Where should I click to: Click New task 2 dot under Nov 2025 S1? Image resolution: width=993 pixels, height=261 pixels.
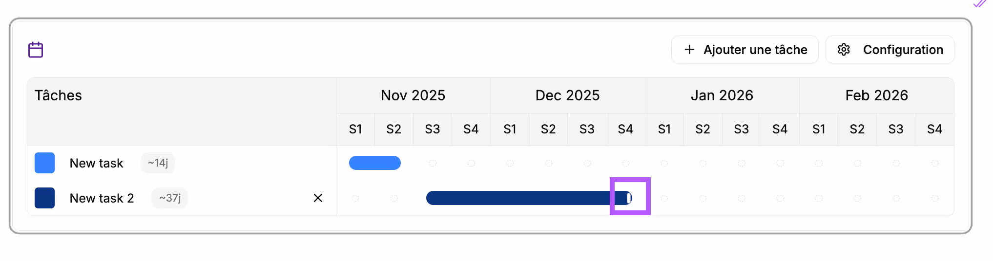point(355,198)
